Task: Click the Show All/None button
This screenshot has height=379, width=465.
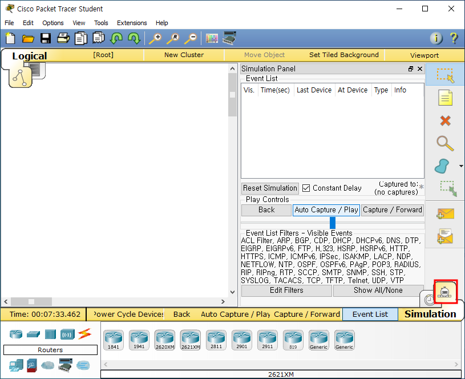Action: pos(378,291)
